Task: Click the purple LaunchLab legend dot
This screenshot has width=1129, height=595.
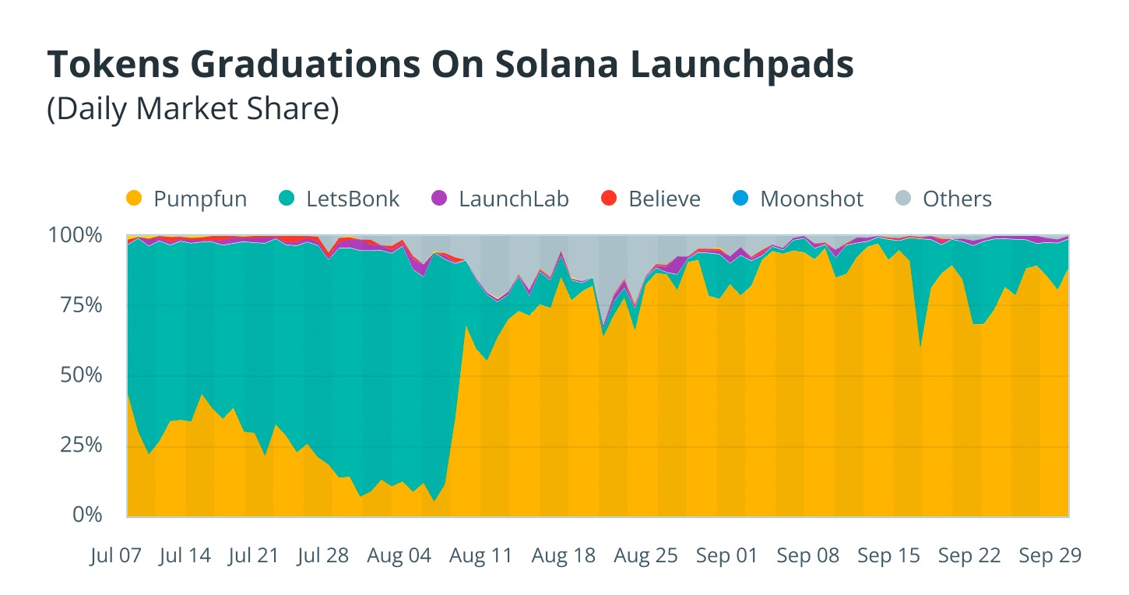Action: [440, 199]
